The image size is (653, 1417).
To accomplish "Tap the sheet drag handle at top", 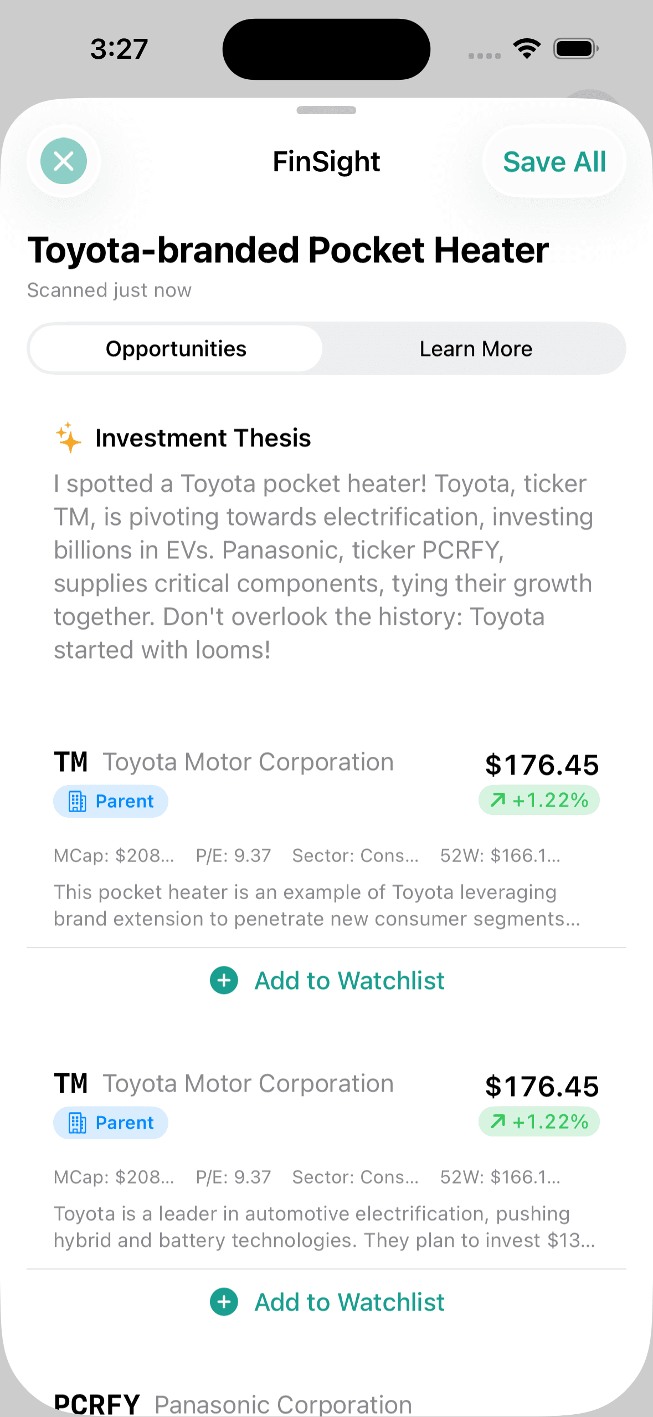I will (x=326, y=110).
